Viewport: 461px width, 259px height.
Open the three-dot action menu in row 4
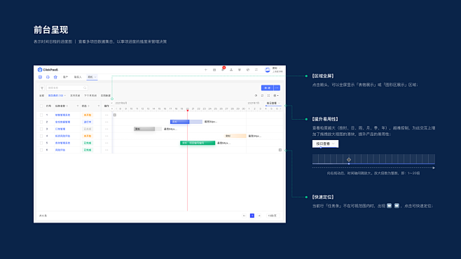[x=106, y=136]
